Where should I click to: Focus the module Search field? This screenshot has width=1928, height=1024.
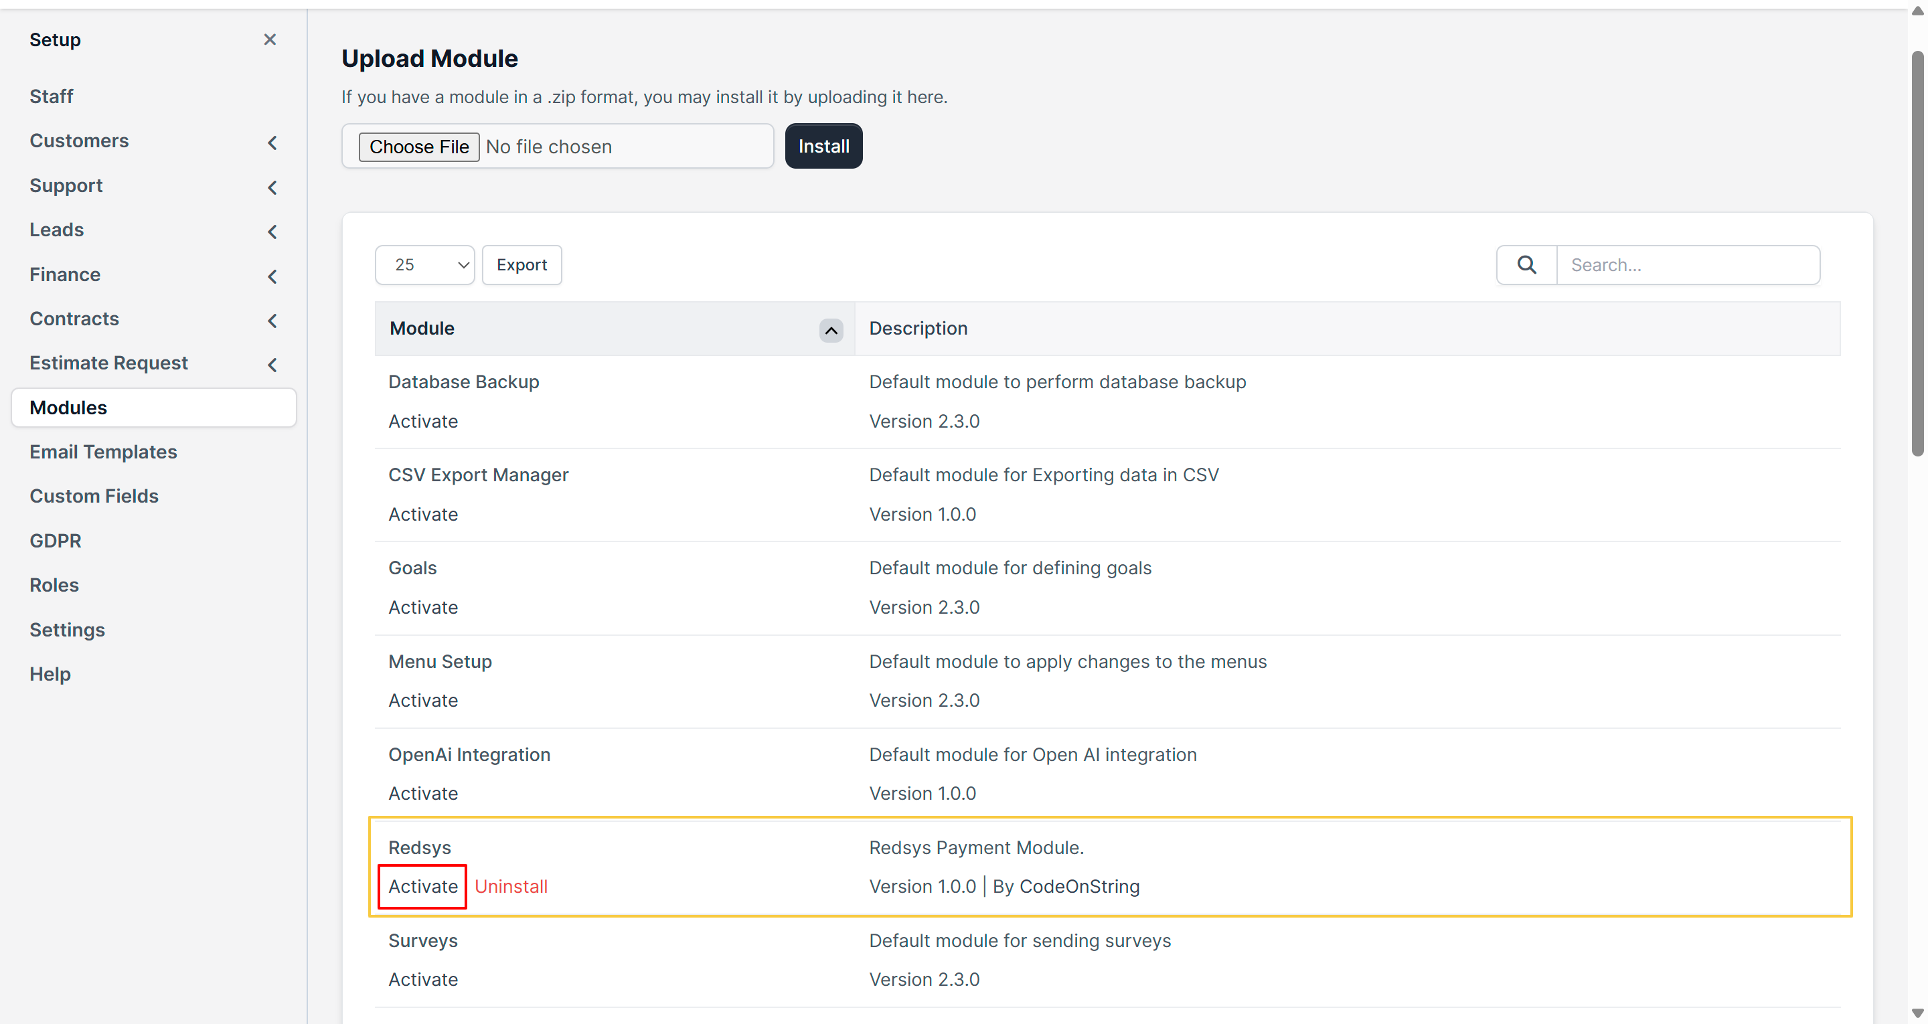(x=1688, y=265)
